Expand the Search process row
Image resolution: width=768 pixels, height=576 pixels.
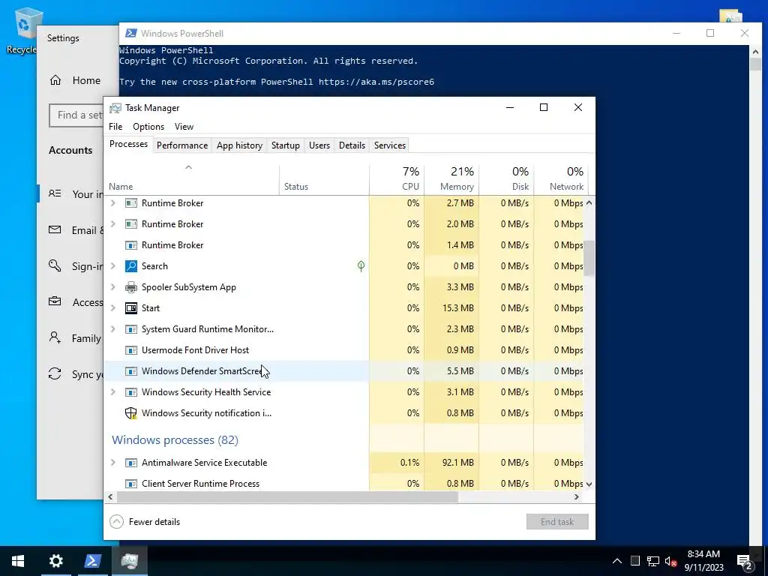pyautogui.click(x=113, y=266)
